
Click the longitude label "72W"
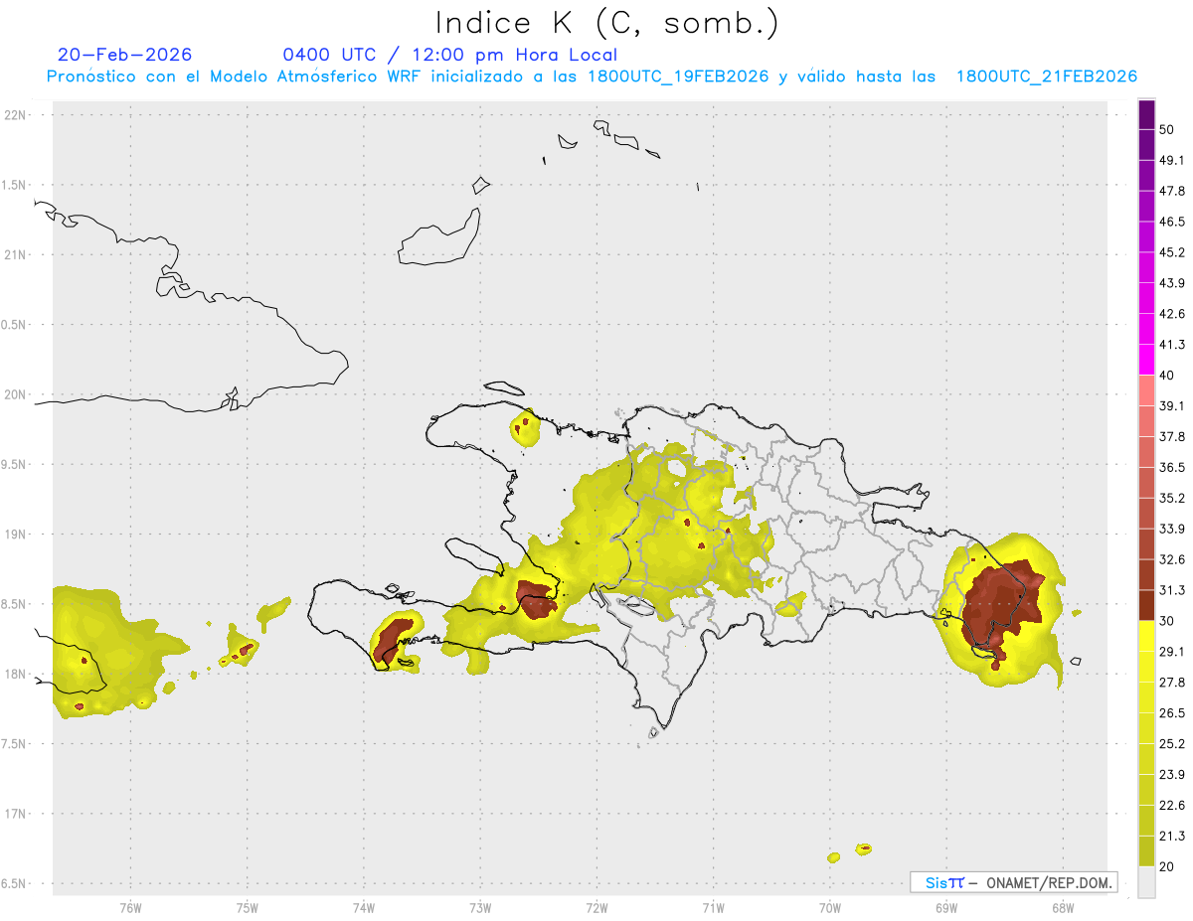(x=596, y=906)
